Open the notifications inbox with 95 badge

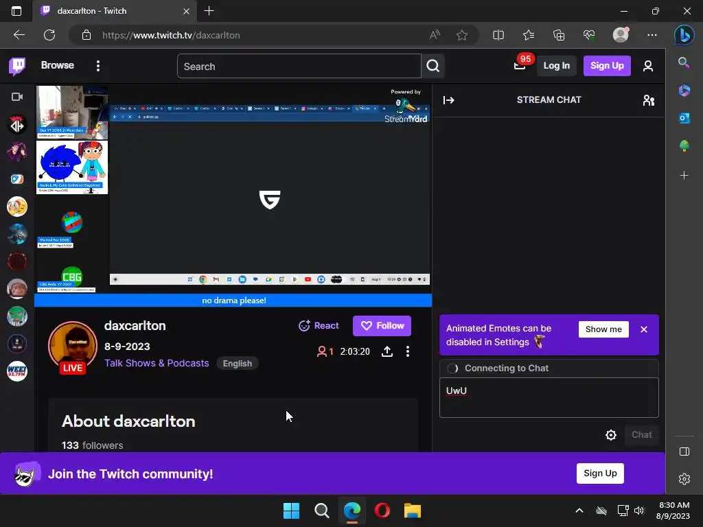click(520, 65)
